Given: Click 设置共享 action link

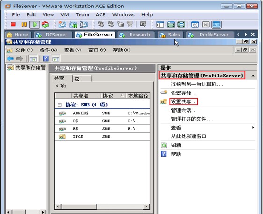Looking at the screenshot, I should [183, 101].
